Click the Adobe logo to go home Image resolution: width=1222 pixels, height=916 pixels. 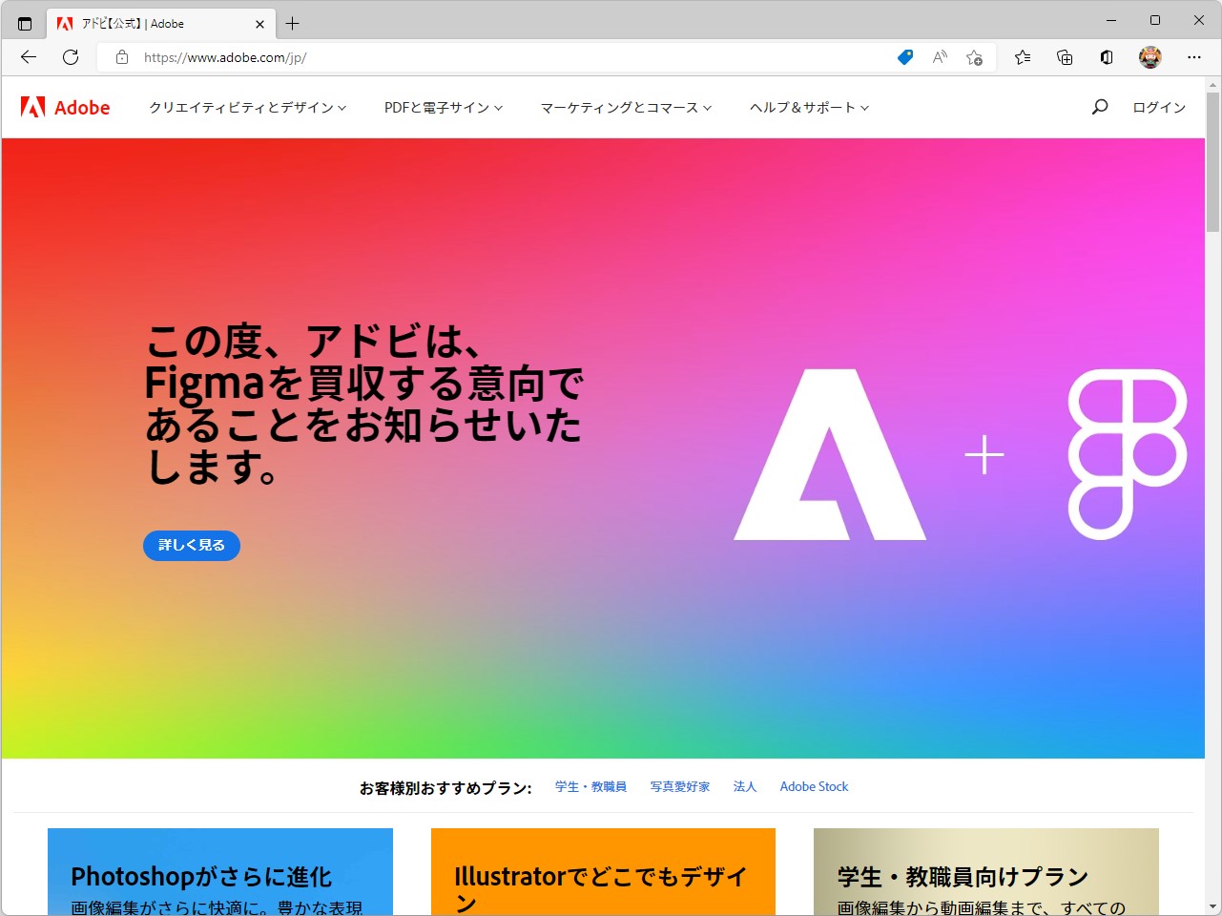pos(64,107)
